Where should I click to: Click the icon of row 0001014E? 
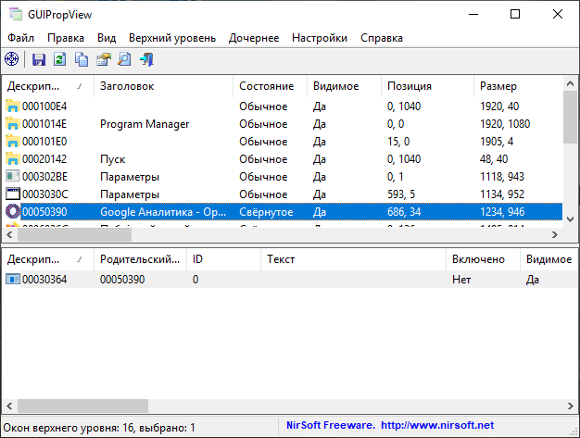click(x=13, y=124)
